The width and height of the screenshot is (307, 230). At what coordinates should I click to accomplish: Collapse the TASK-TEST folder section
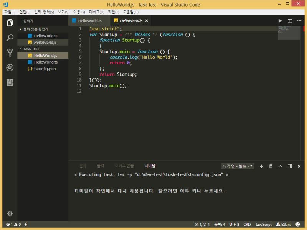31,49
